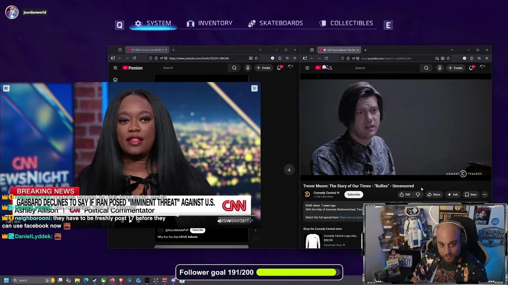Viewport: 508px width, 285px height.
Task: Open extensions puzzle icon in the left browser window
Action: pyautogui.click(x=280, y=58)
